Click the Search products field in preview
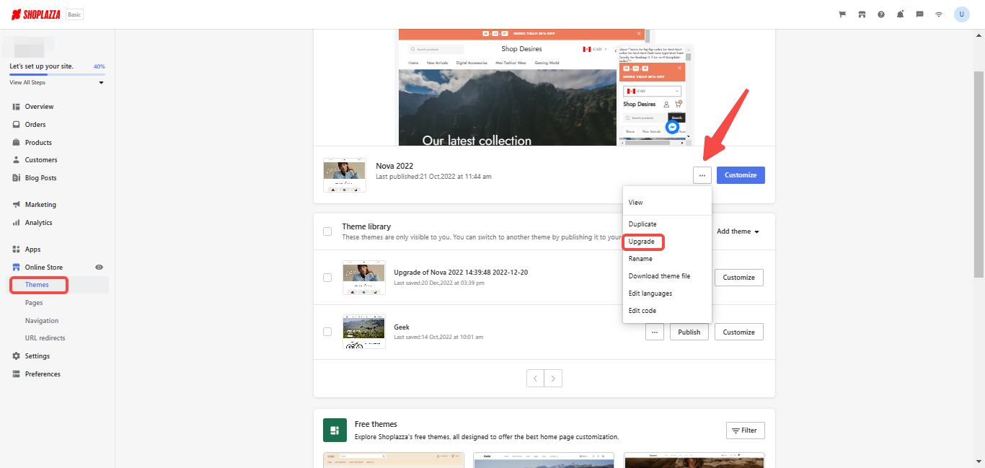The height and width of the screenshot is (468, 985). [436, 49]
